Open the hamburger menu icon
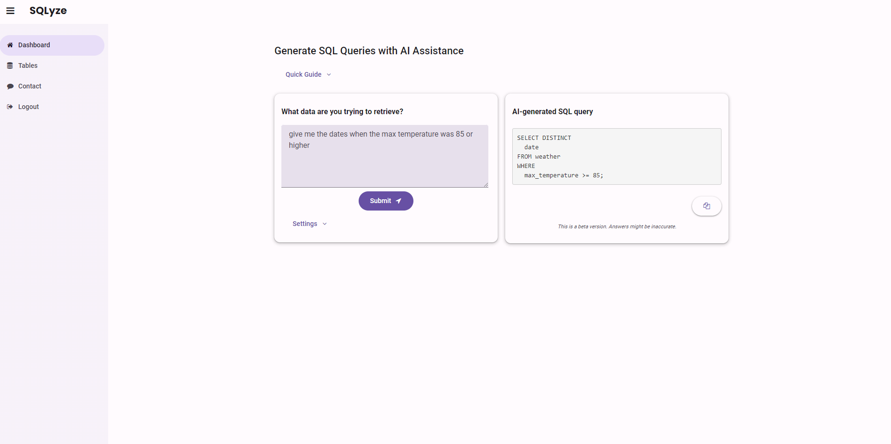Screen dimensions: 891x444 tap(10, 11)
